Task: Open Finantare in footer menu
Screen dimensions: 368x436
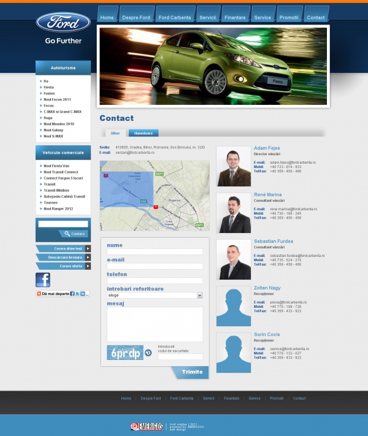Action: 231,399
